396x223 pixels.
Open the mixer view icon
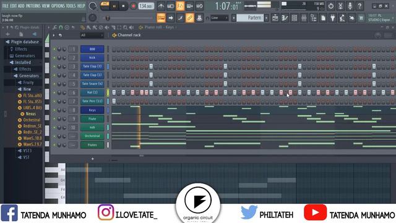click(x=304, y=18)
